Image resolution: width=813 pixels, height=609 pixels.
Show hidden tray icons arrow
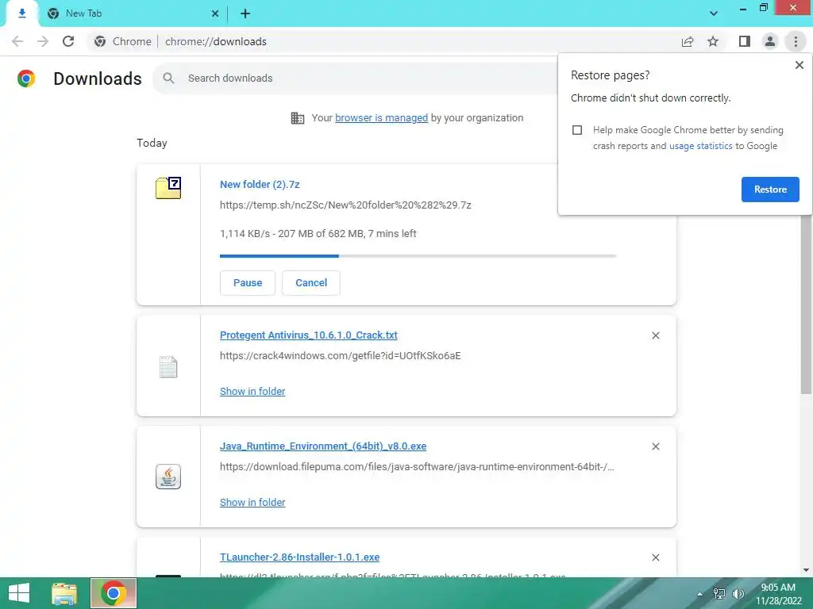699,594
